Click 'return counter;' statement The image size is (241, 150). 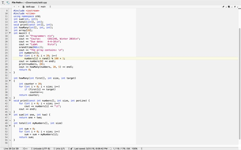click(x=29, y=95)
